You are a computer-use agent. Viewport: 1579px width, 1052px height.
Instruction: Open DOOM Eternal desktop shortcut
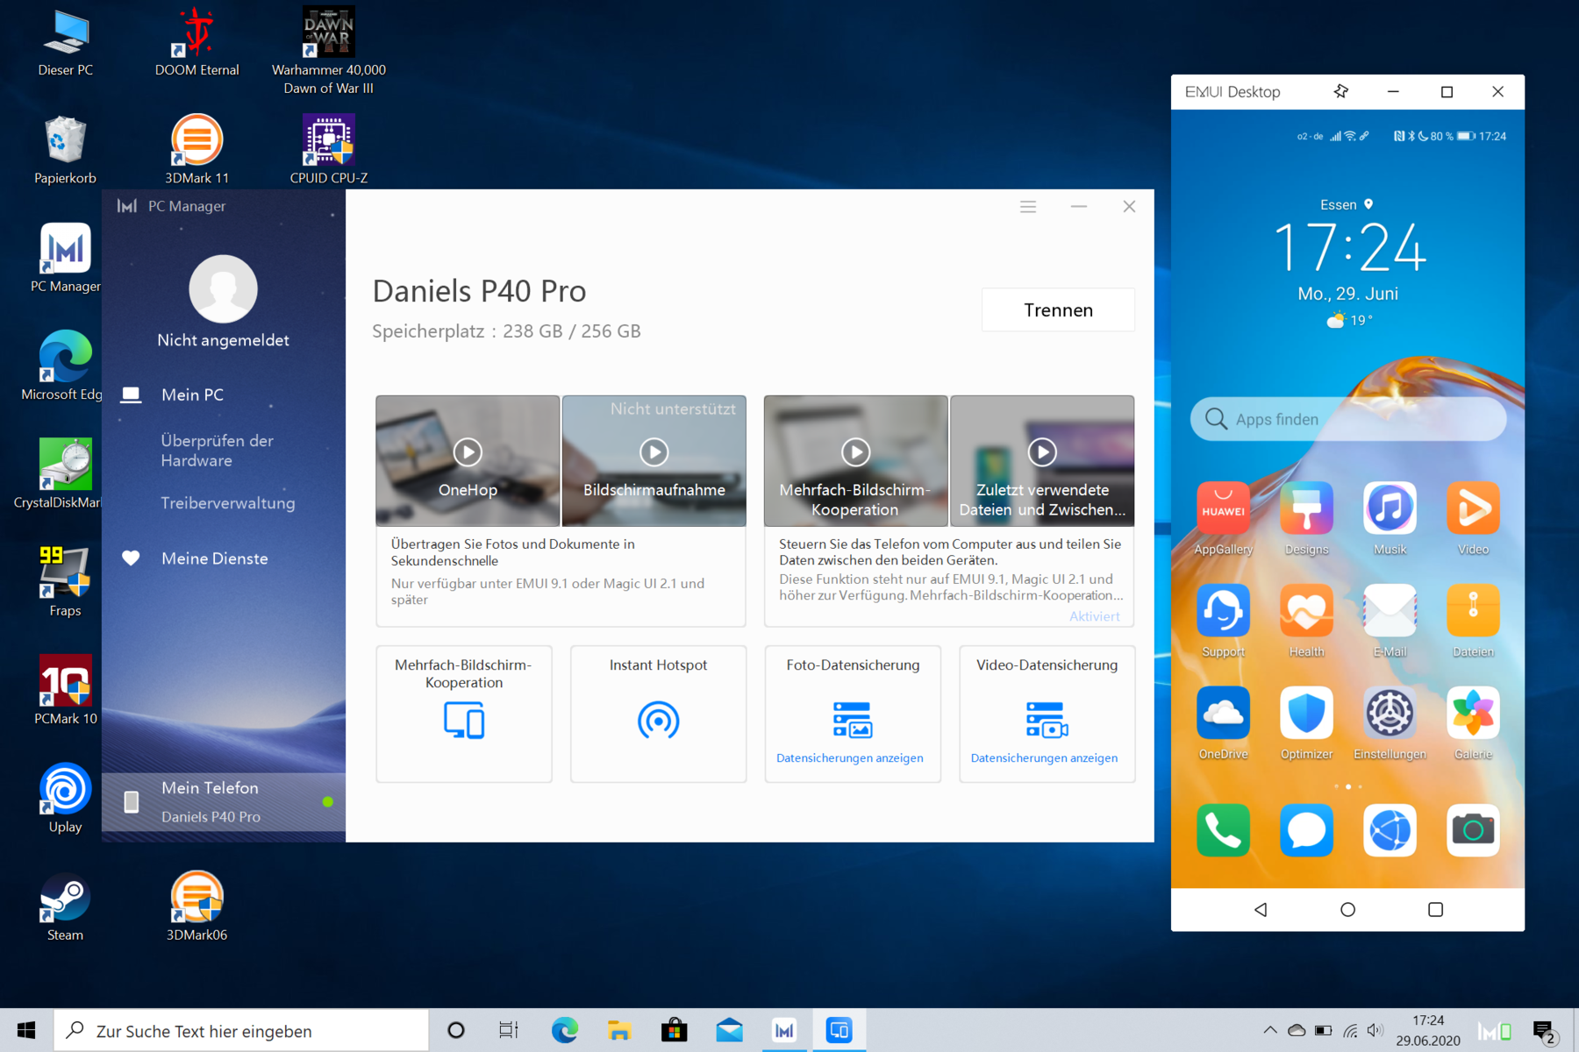point(196,41)
